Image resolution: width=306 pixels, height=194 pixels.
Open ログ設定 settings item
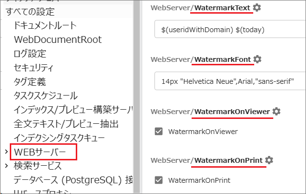(30, 54)
